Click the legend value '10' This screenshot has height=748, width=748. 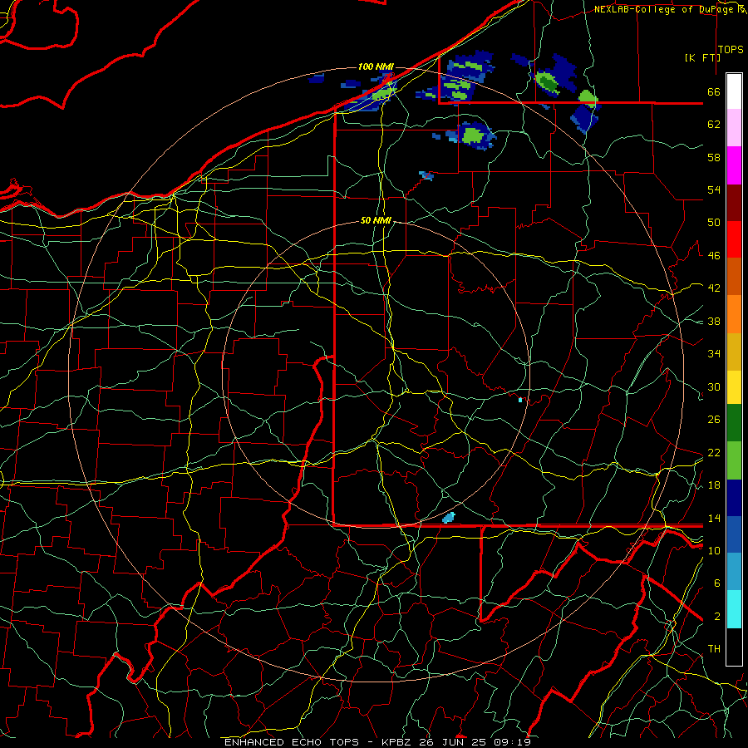tap(714, 550)
